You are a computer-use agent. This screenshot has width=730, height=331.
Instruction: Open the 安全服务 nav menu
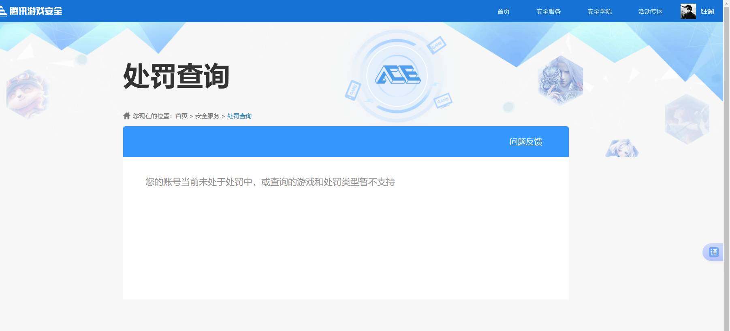pyautogui.click(x=549, y=11)
